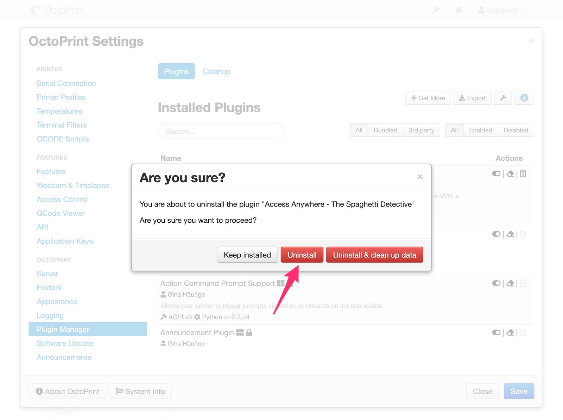The height and width of the screenshot is (420, 563).
Task: Click the plugin Search field
Action: point(221,132)
